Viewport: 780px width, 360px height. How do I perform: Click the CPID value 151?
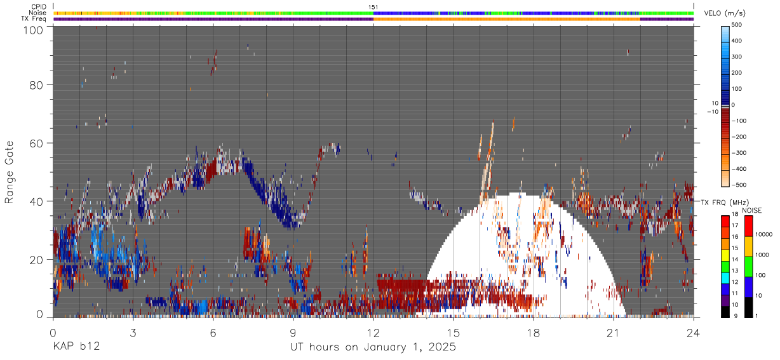point(373,7)
